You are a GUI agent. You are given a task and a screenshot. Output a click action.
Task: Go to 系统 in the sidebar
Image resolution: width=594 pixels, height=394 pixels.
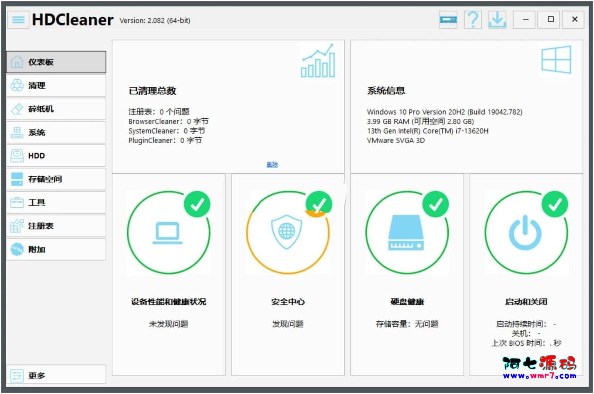pyautogui.click(x=56, y=132)
